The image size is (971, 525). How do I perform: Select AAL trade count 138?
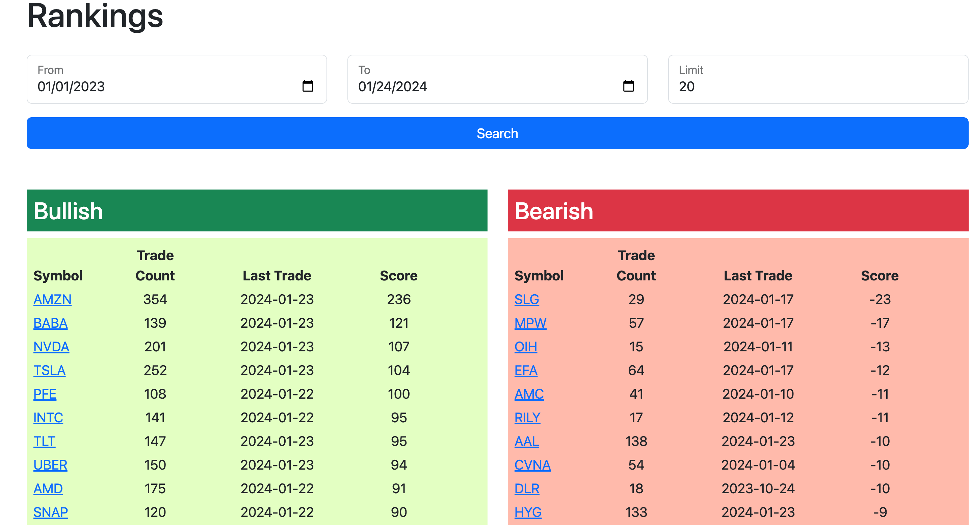point(636,441)
